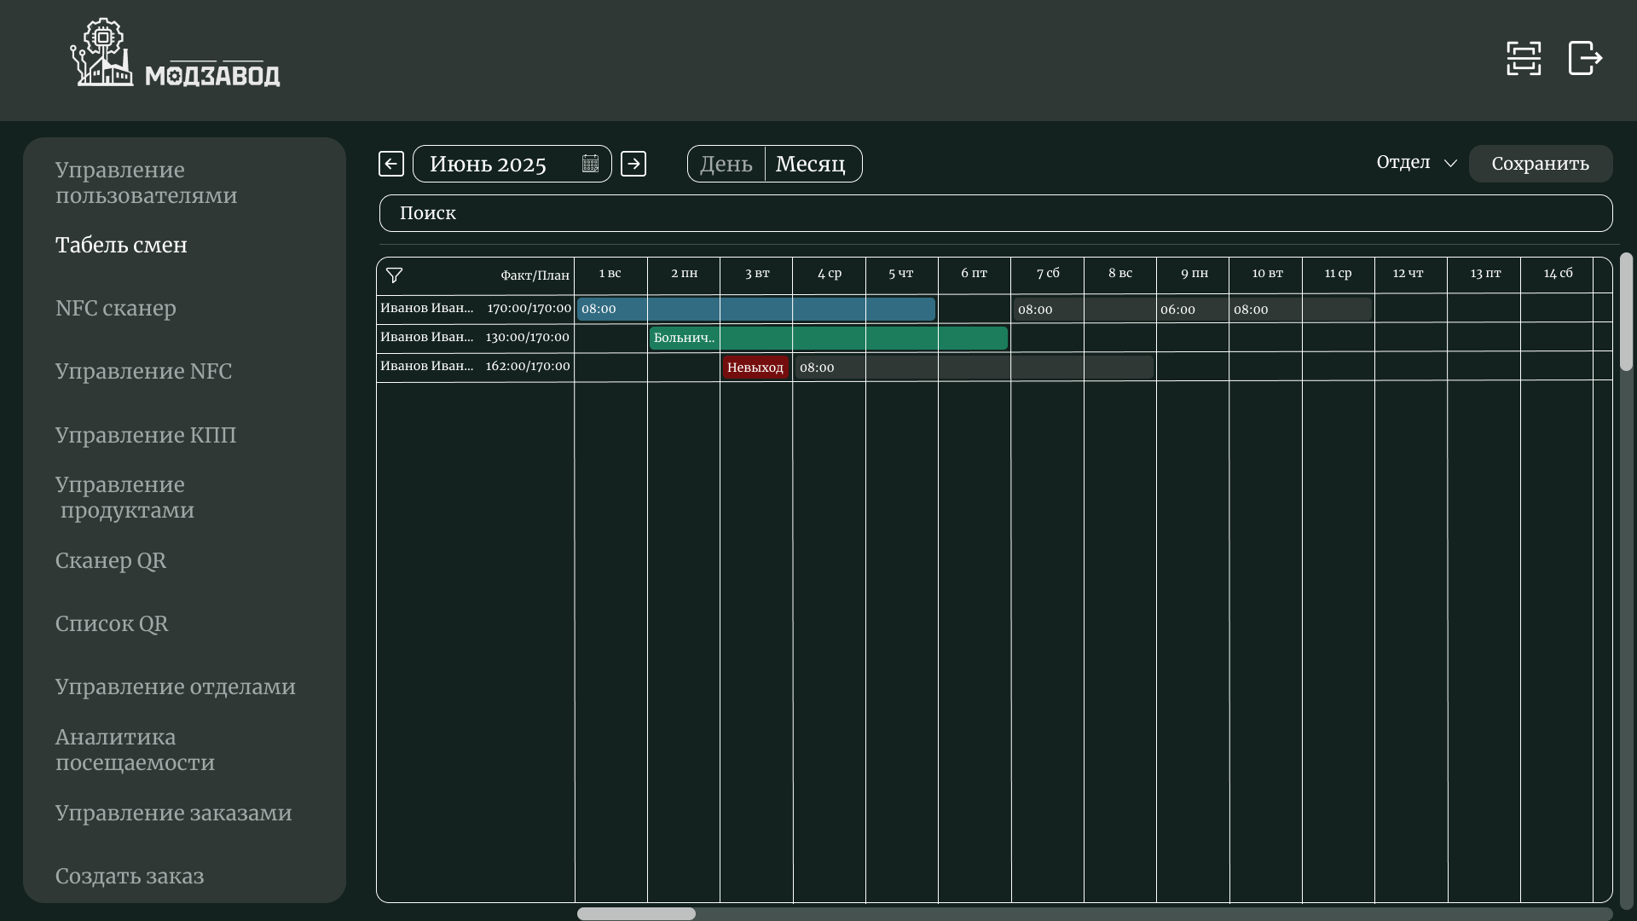This screenshot has width=1637, height=921.
Task: Select the red Невыход shift block
Action: (x=755, y=368)
